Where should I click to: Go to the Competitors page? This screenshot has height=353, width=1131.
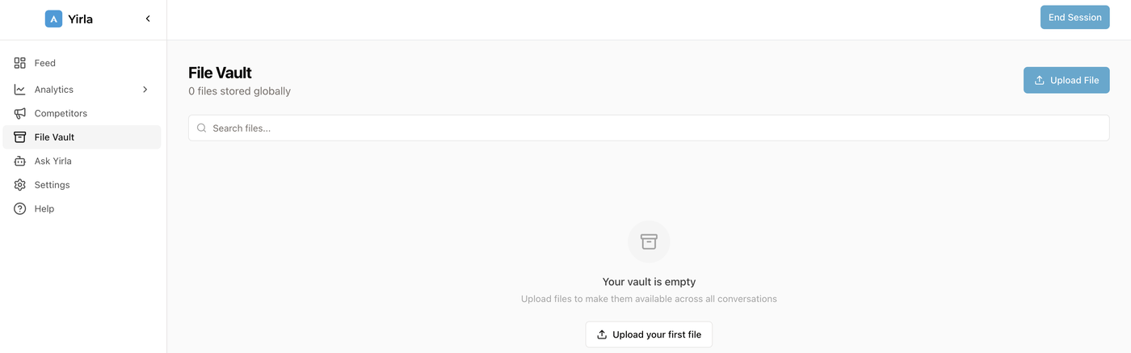coord(61,114)
